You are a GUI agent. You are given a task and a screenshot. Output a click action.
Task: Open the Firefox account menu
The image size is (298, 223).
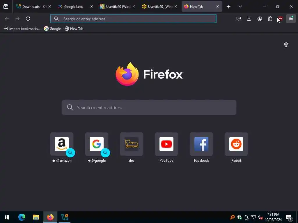[x=260, y=19]
